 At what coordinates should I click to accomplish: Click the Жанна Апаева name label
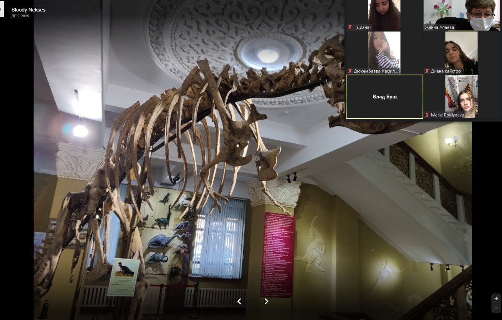pos(439,27)
